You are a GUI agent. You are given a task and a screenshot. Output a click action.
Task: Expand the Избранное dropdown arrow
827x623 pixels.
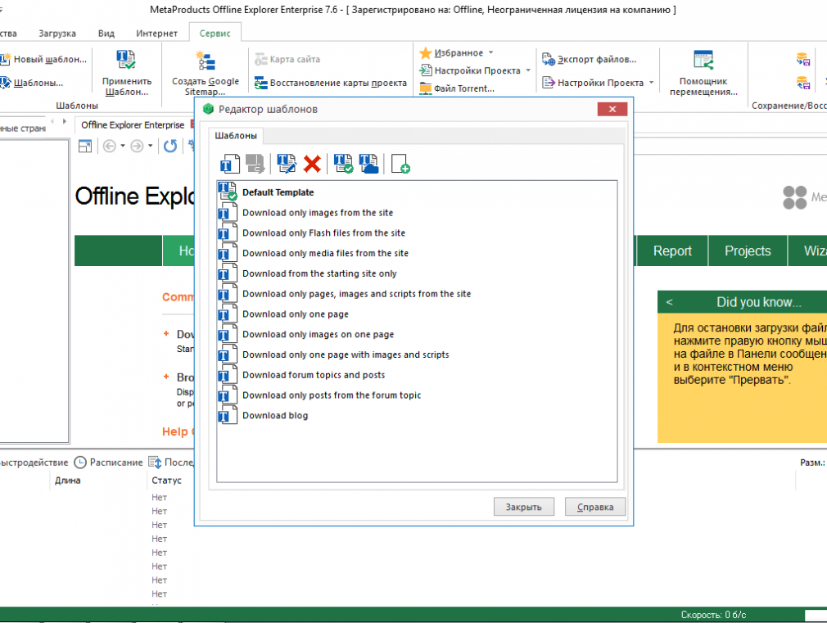(491, 52)
